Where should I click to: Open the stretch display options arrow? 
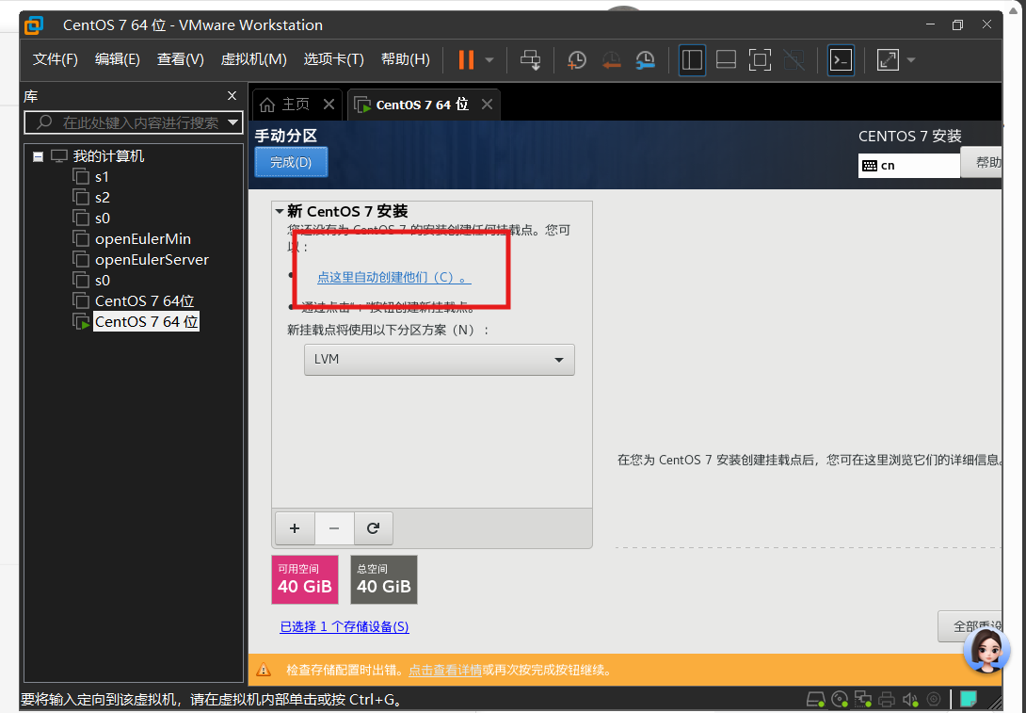[911, 60]
